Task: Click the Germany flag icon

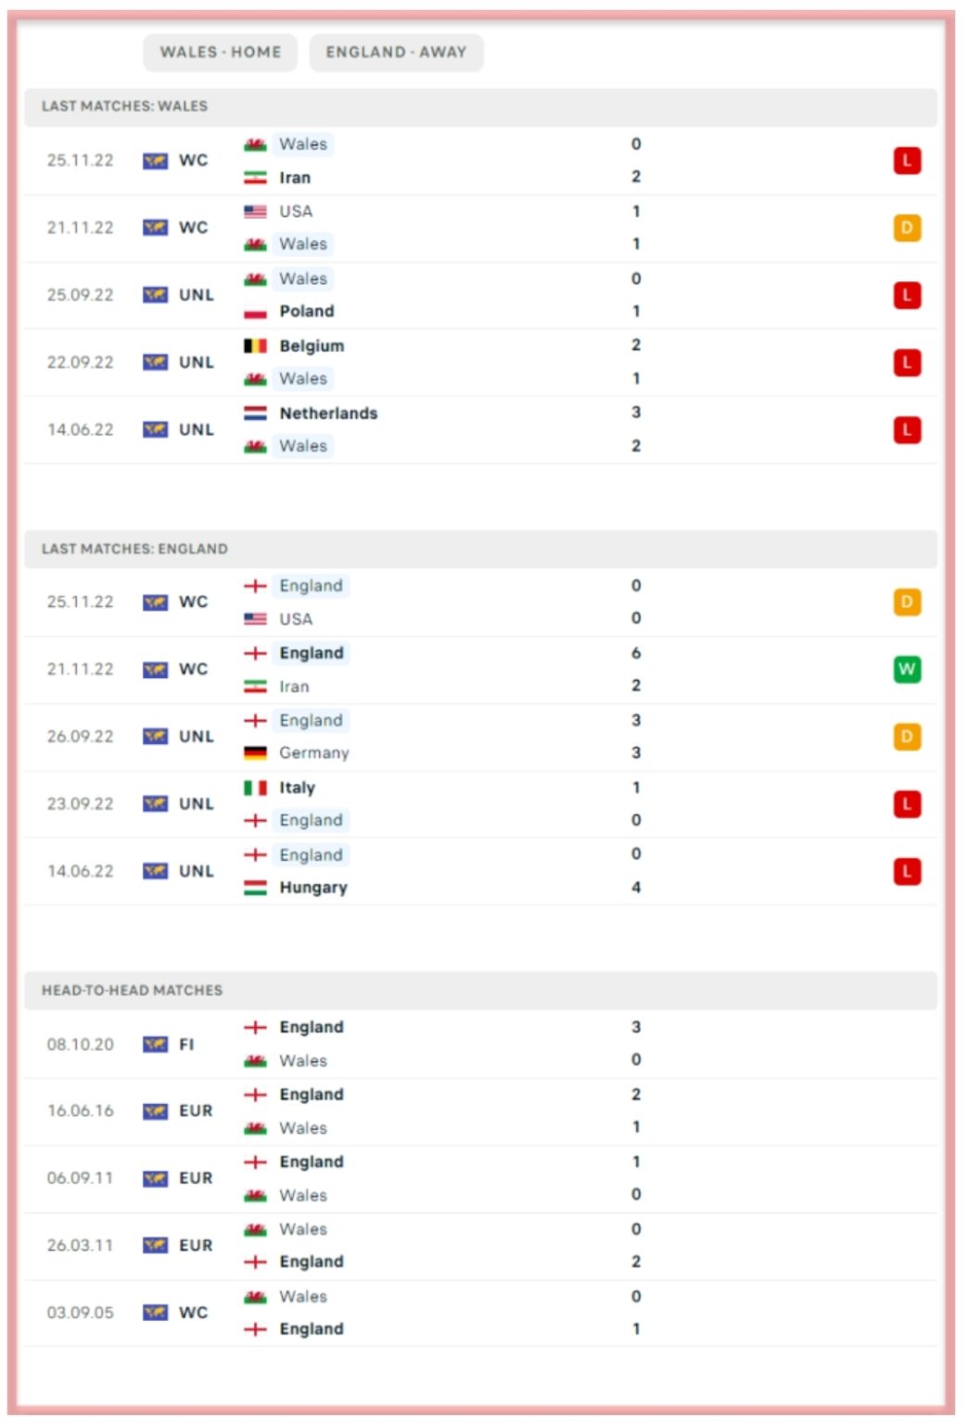Action: click(x=255, y=753)
